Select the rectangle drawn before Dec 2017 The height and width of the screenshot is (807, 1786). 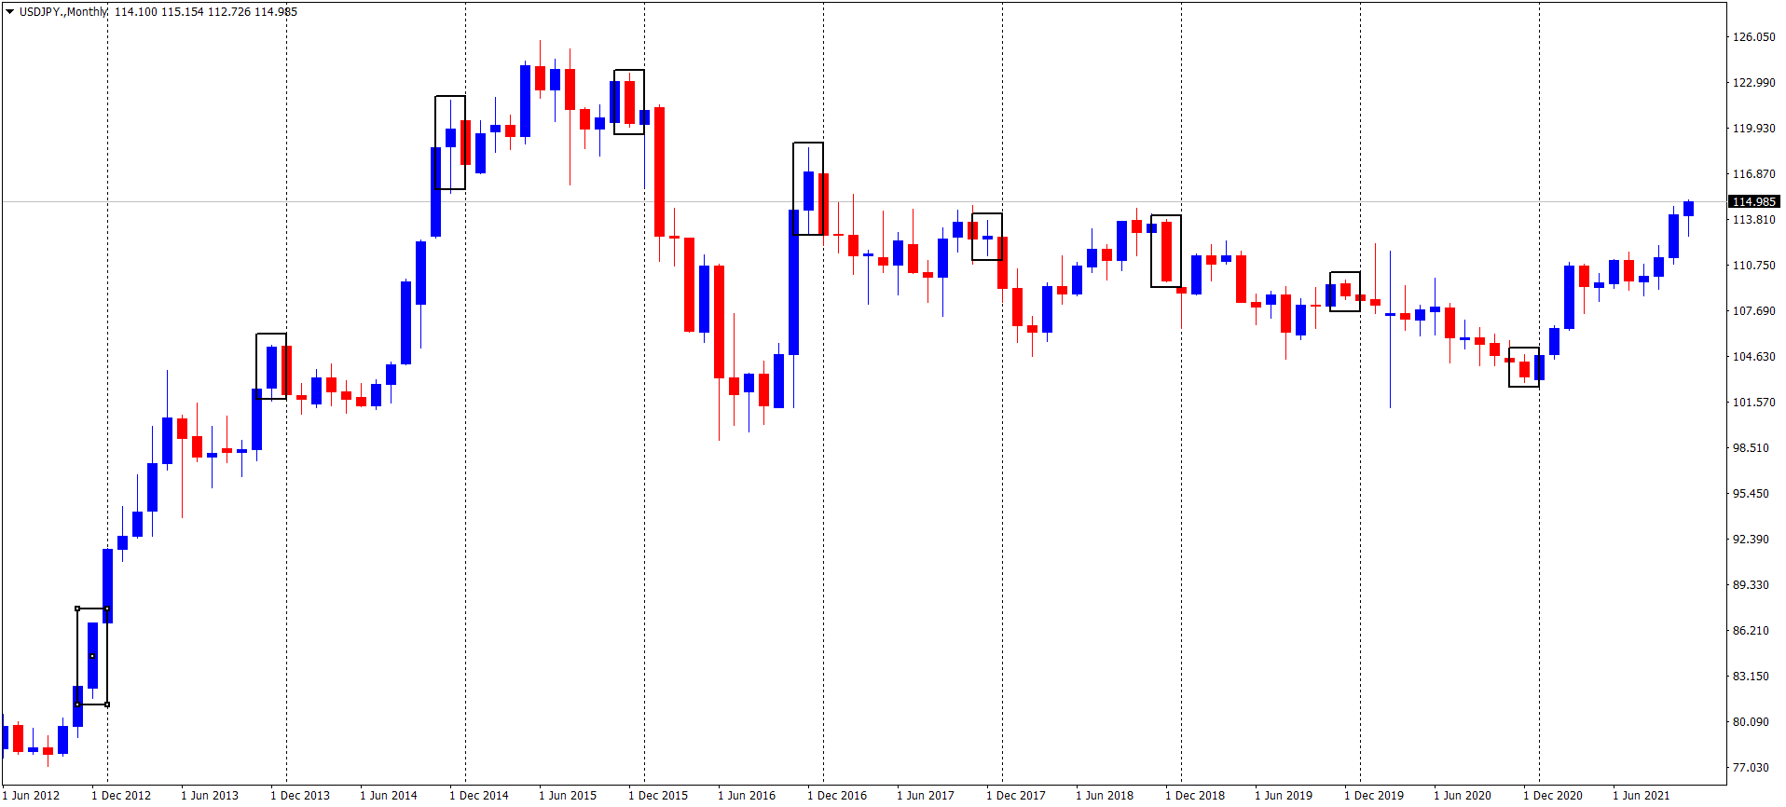[987, 213]
